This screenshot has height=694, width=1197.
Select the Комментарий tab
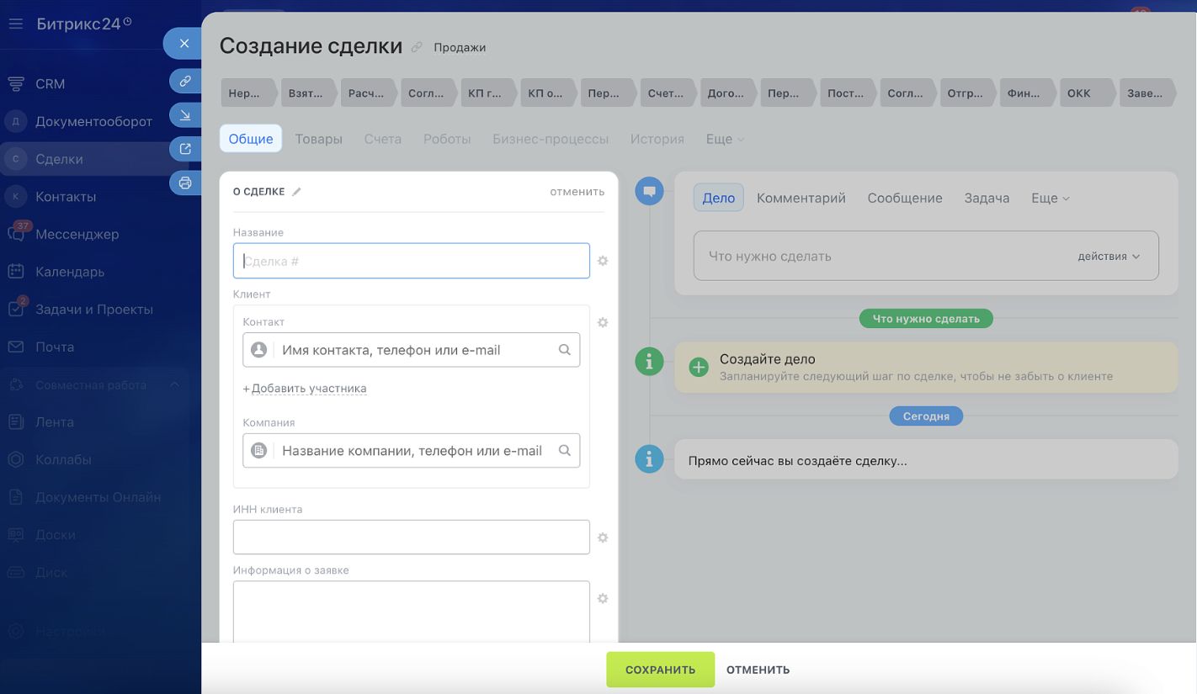pyautogui.click(x=801, y=199)
